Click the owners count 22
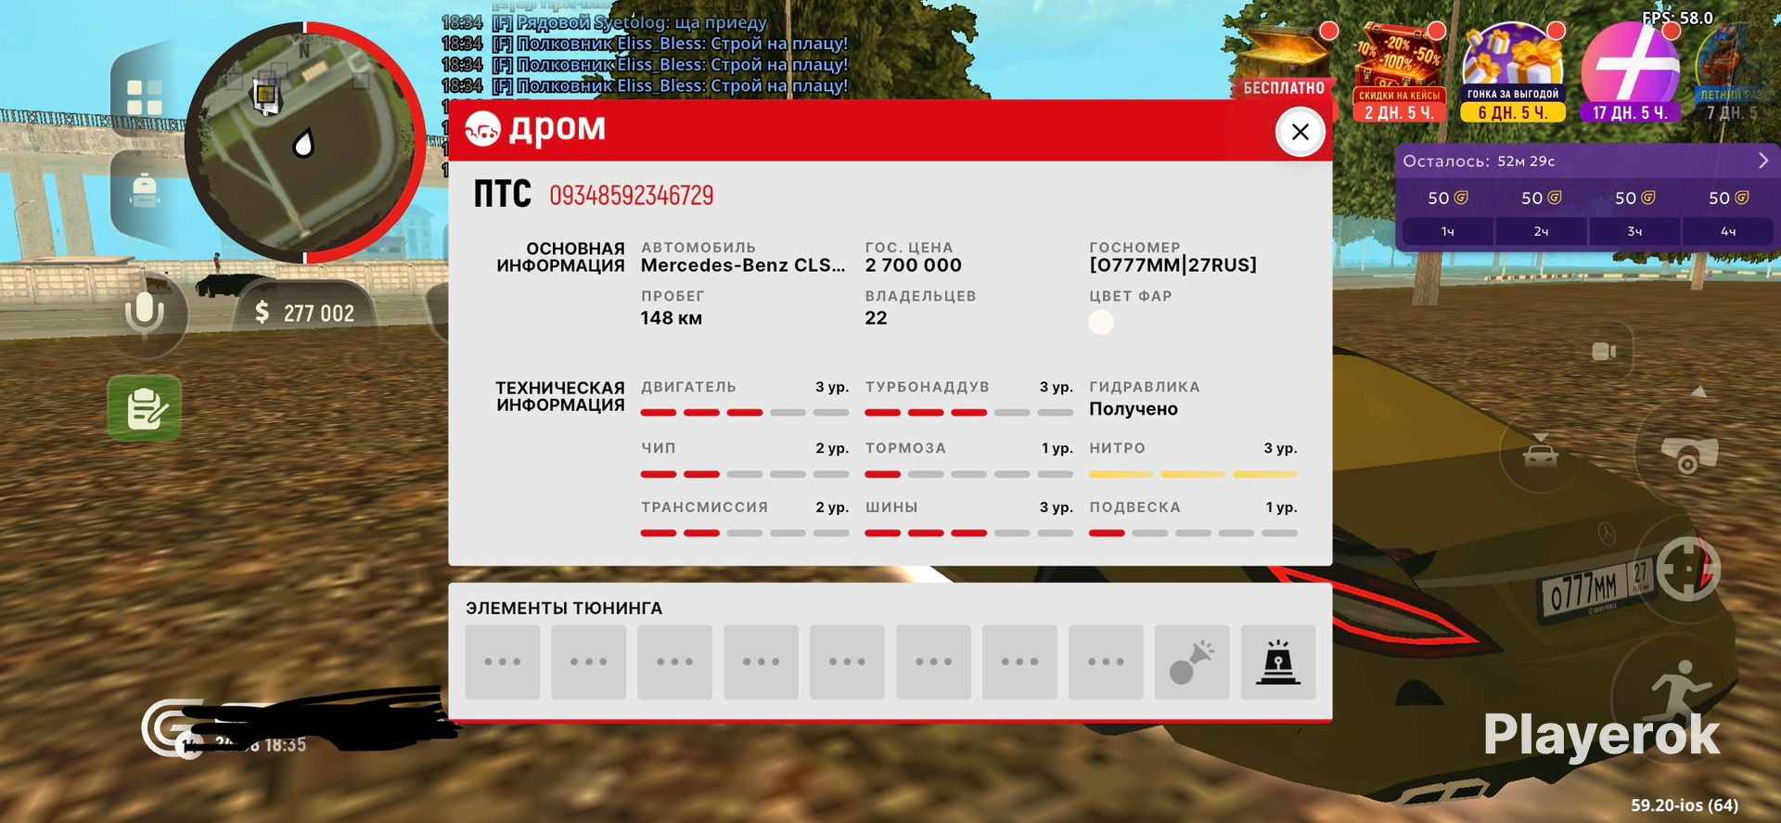1781x823 pixels. point(877,318)
